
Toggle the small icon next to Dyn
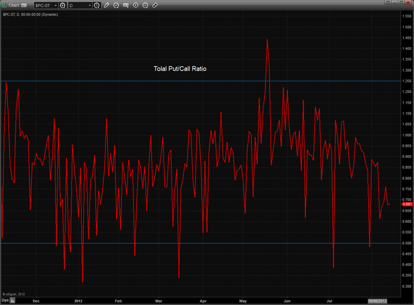click(x=13, y=301)
